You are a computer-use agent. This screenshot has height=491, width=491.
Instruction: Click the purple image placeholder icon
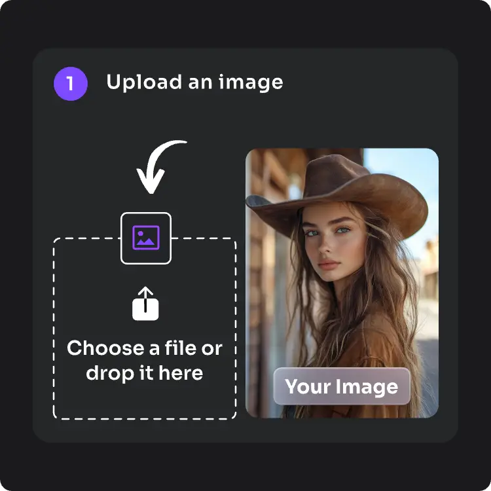tap(146, 238)
